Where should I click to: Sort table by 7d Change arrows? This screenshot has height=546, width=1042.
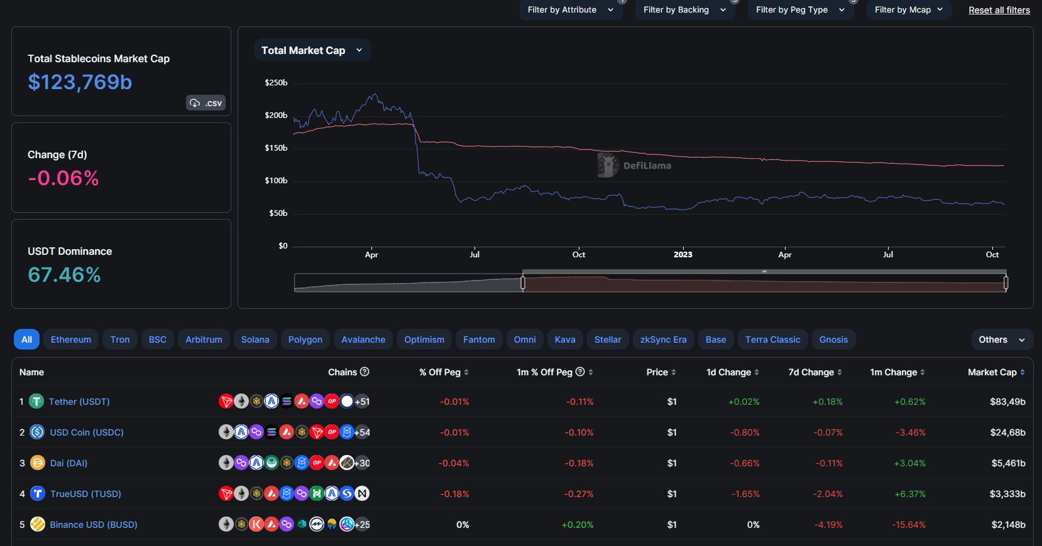click(840, 372)
